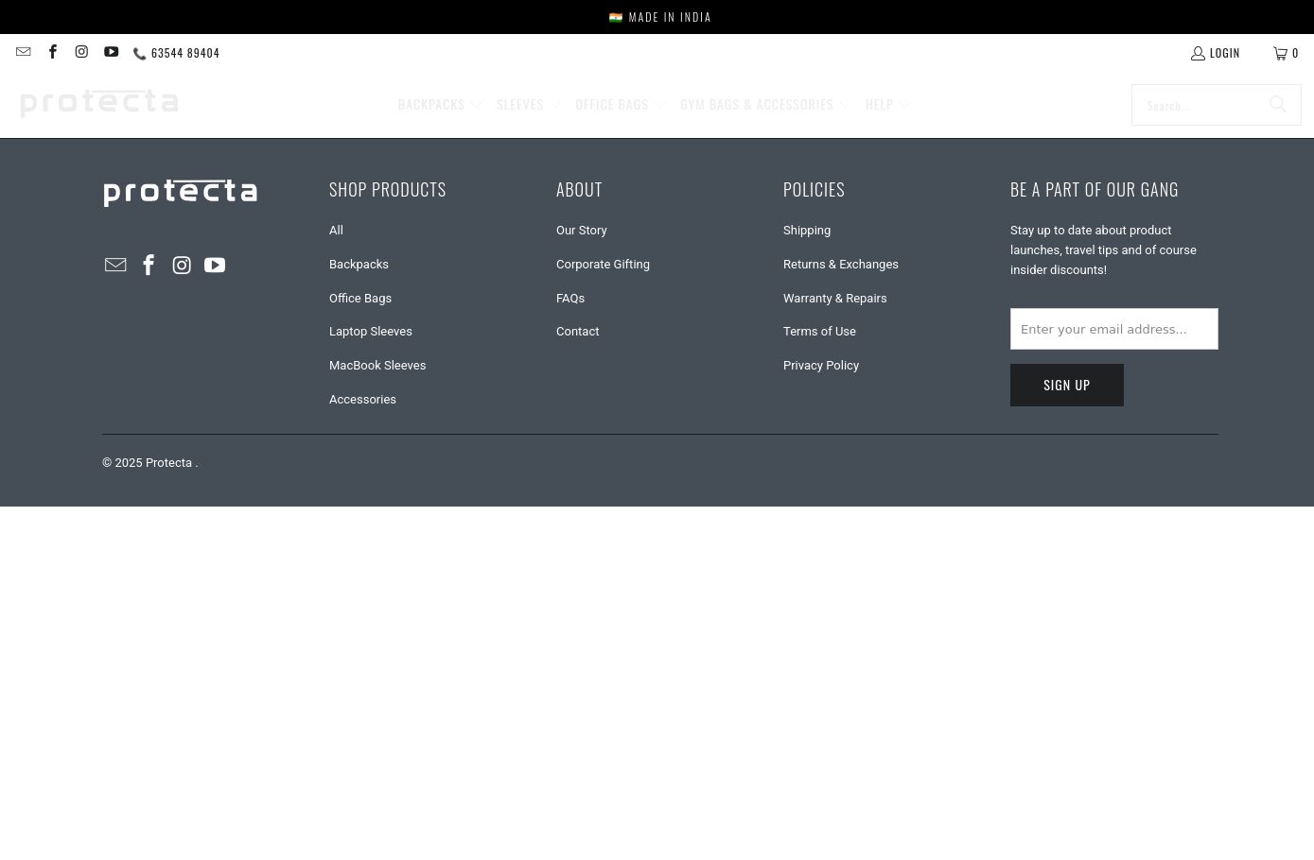Click the footer YouTube icon
Screen dimensions: 1314x860
click(215, 266)
